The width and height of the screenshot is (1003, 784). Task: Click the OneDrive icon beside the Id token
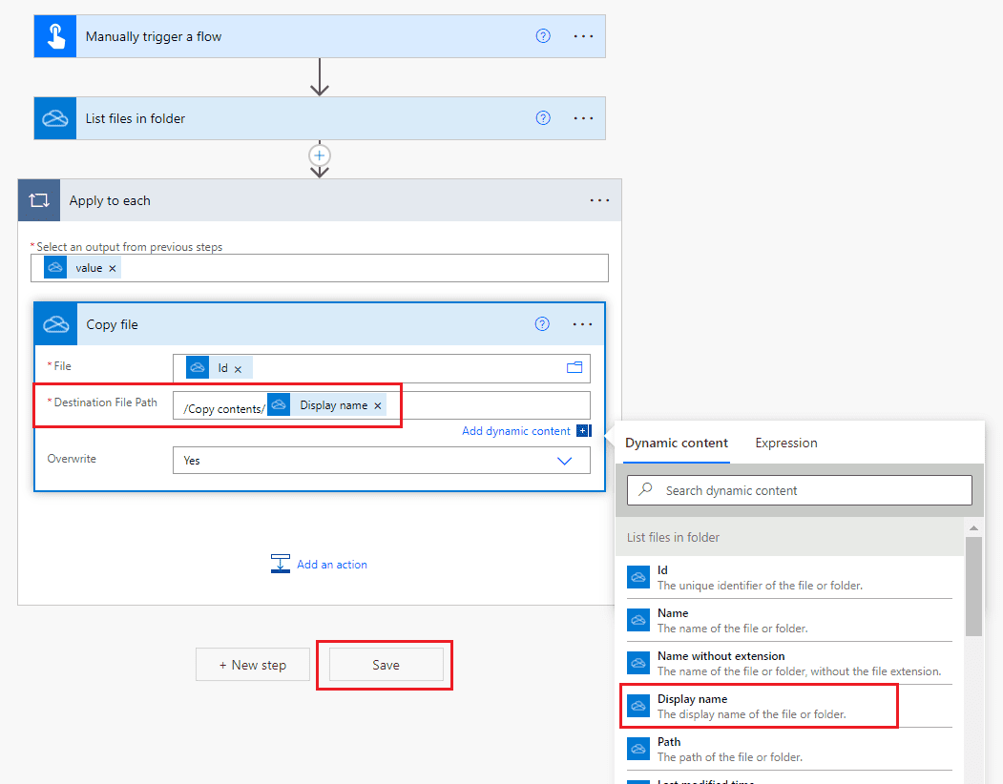[197, 366]
